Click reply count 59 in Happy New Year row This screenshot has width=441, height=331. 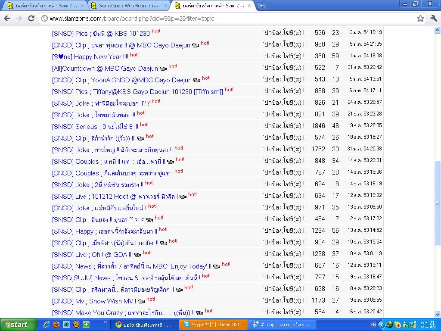point(335,56)
